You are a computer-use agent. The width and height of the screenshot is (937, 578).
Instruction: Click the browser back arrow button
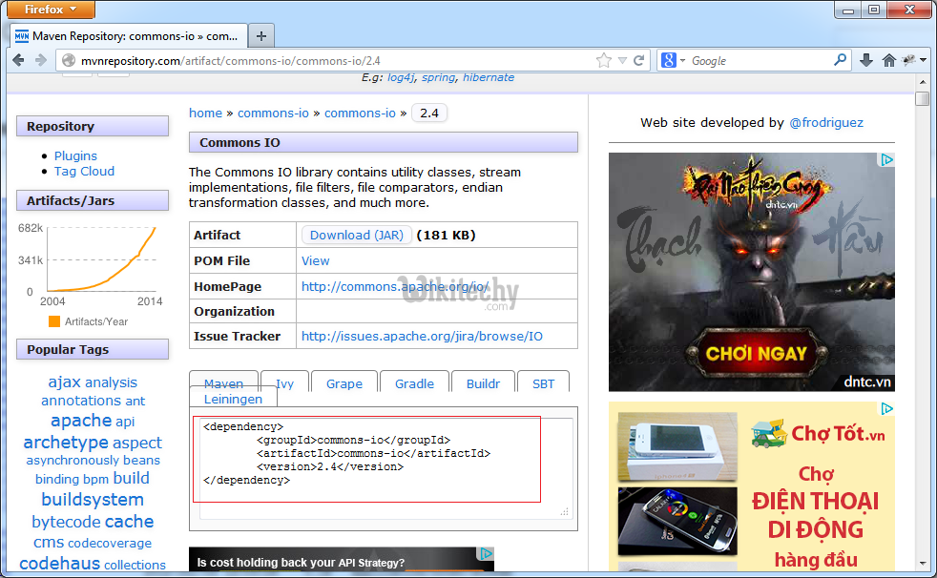coord(18,60)
